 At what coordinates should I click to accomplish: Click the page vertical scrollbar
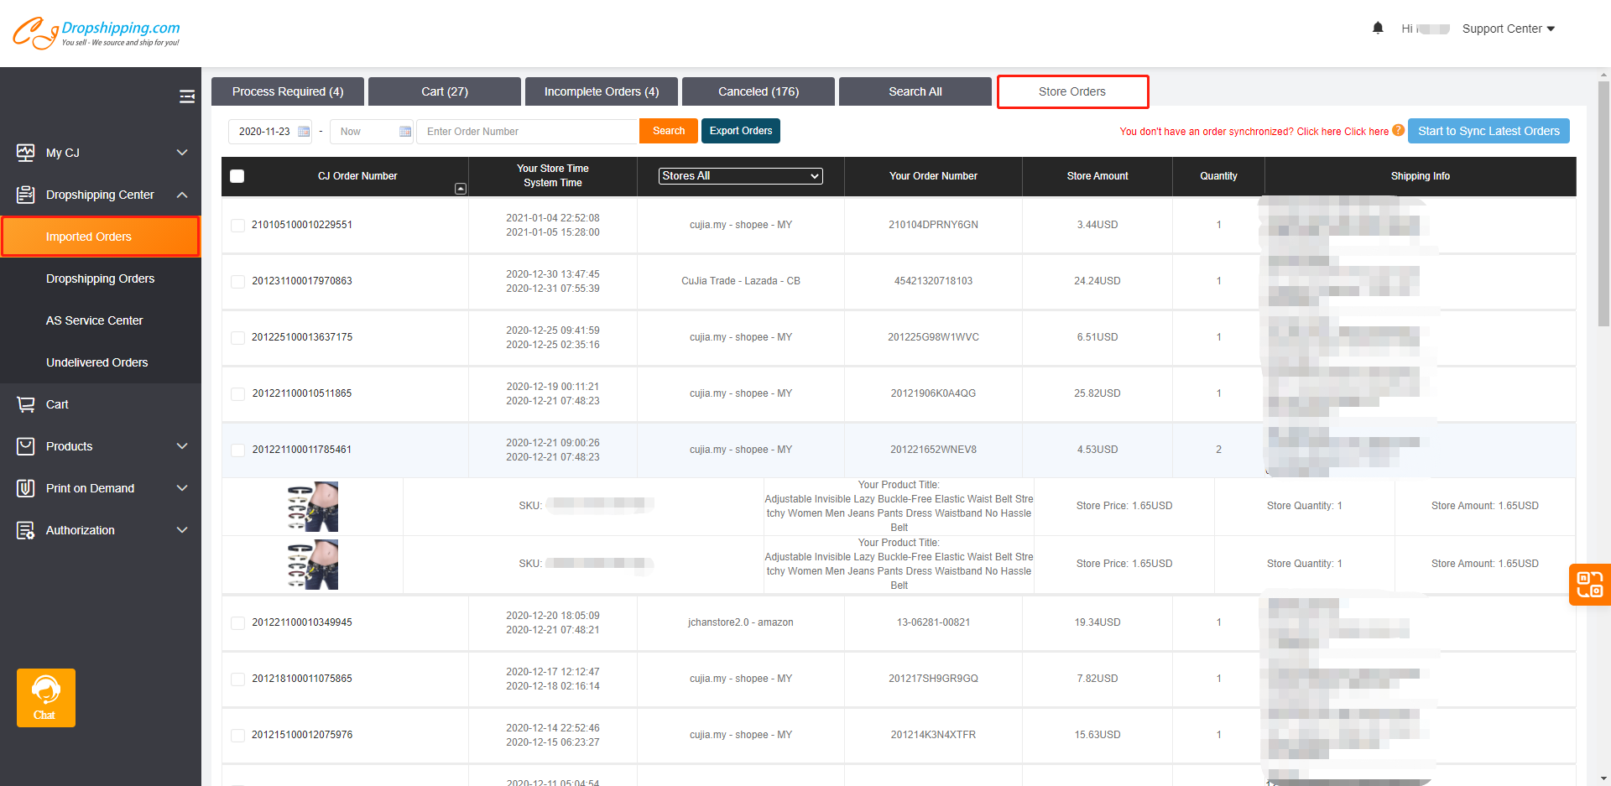[x=1603, y=201]
